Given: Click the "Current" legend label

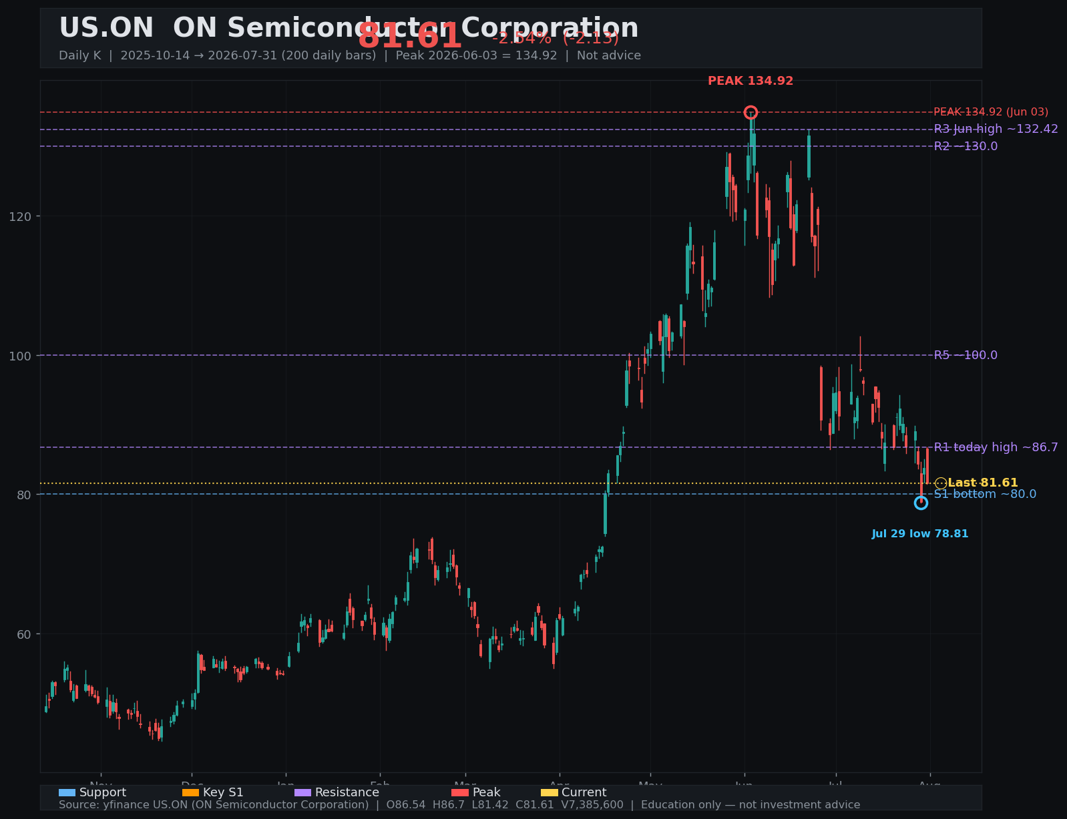Looking at the screenshot, I should coord(584,792).
